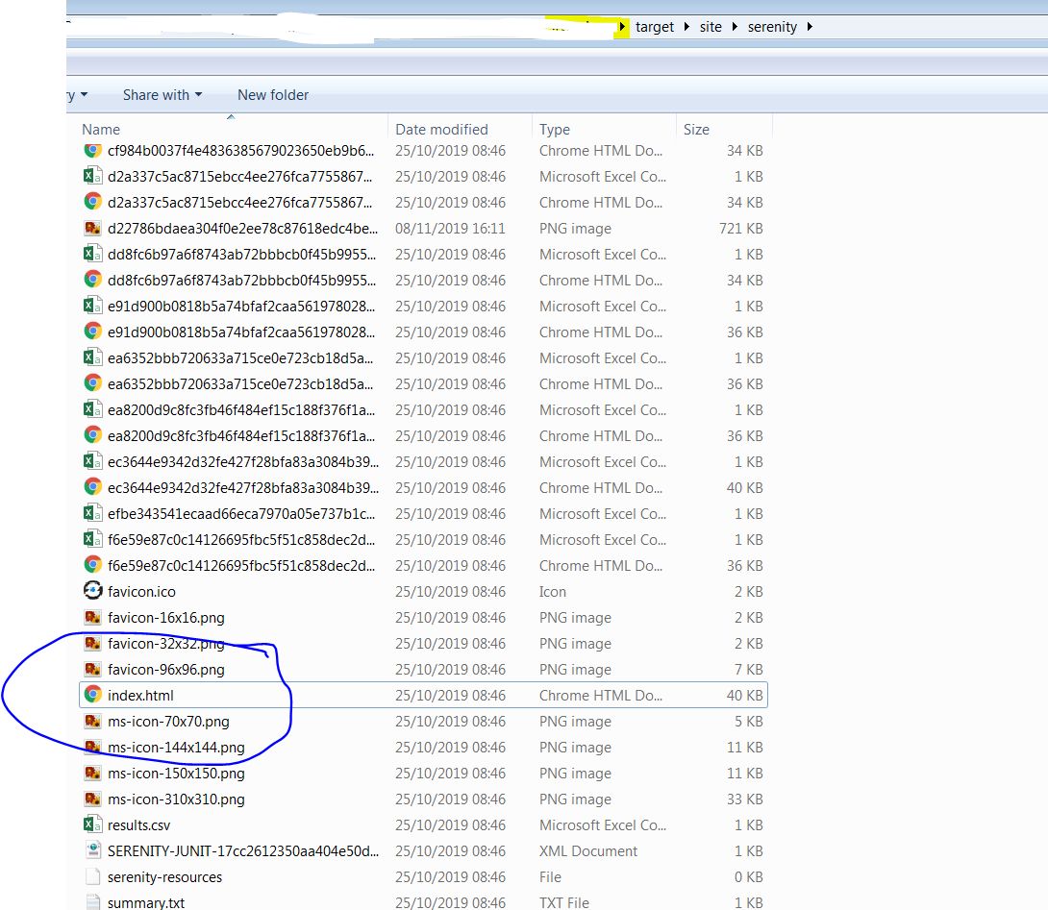
Task: Click the favicon.ico file icon
Action: point(93,591)
